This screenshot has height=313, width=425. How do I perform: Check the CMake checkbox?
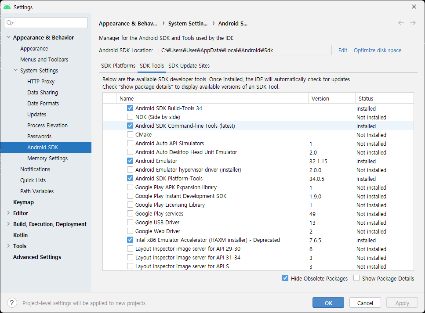click(x=130, y=135)
